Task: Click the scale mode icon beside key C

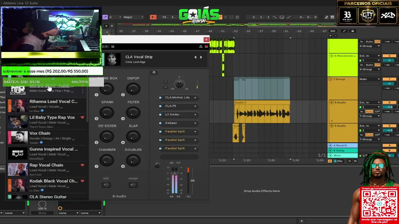Action: click(x=105, y=17)
